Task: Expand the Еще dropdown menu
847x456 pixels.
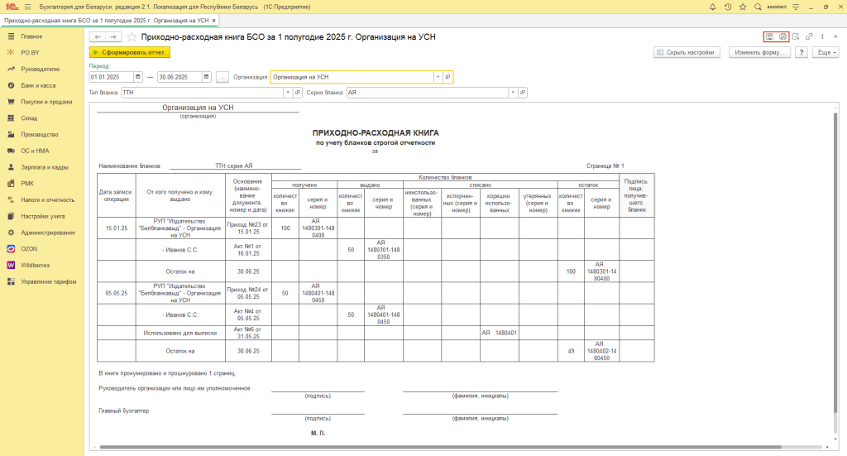Action: tap(826, 52)
